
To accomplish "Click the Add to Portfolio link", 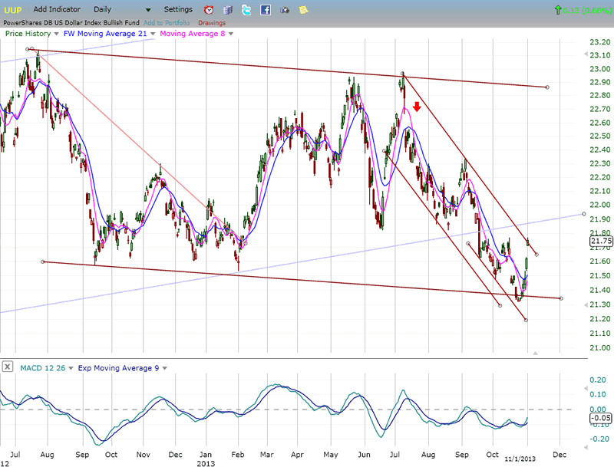I will tap(166, 22).
